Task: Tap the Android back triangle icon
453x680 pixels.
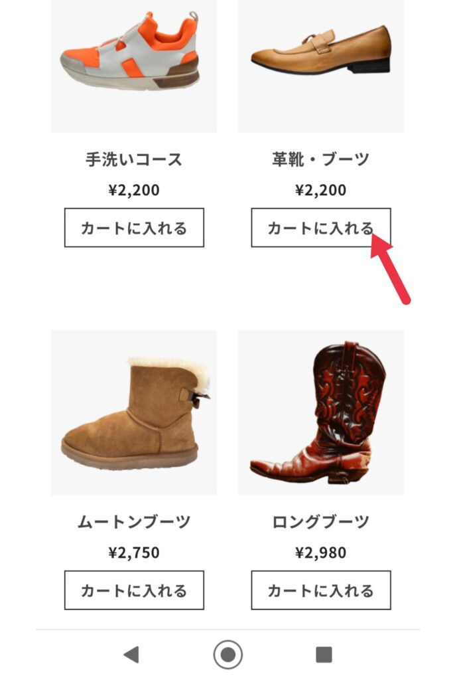Action: click(x=132, y=654)
